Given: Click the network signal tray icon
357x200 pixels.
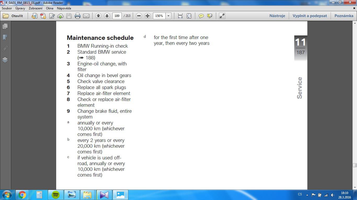Looking at the screenshot, I should [x=326, y=195].
